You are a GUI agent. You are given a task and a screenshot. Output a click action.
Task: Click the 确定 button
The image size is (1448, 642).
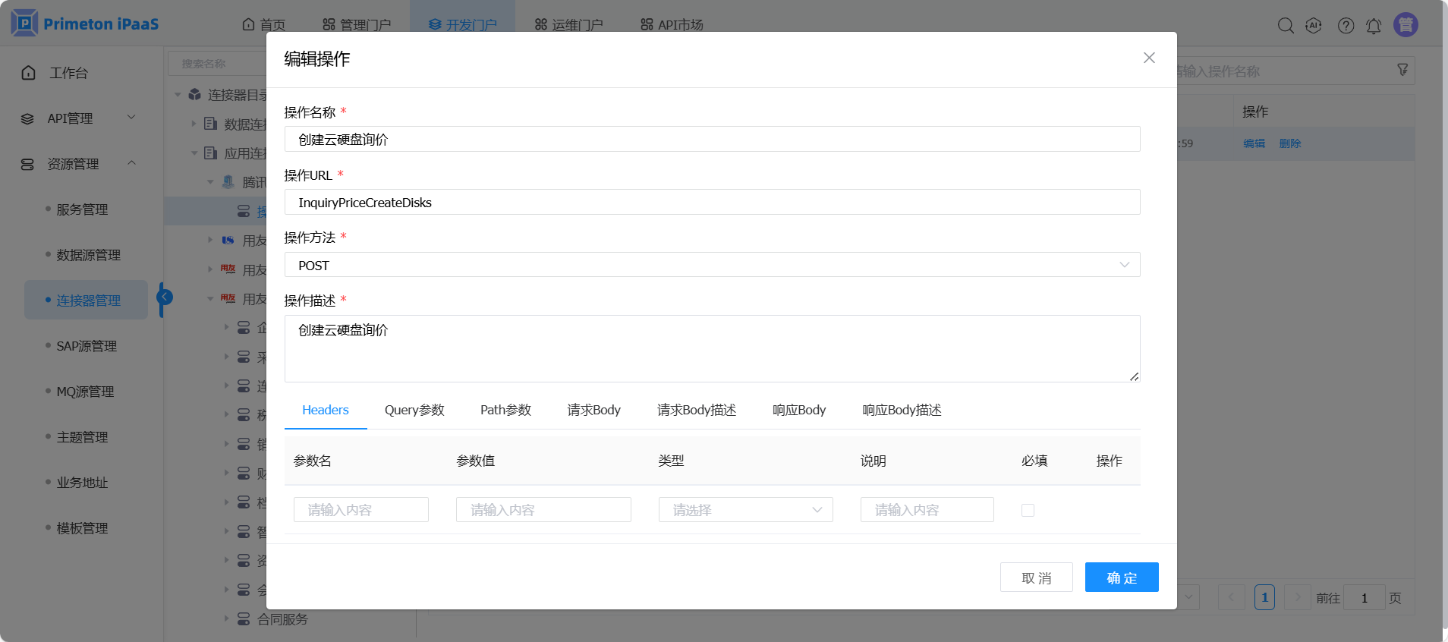(1121, 577)
